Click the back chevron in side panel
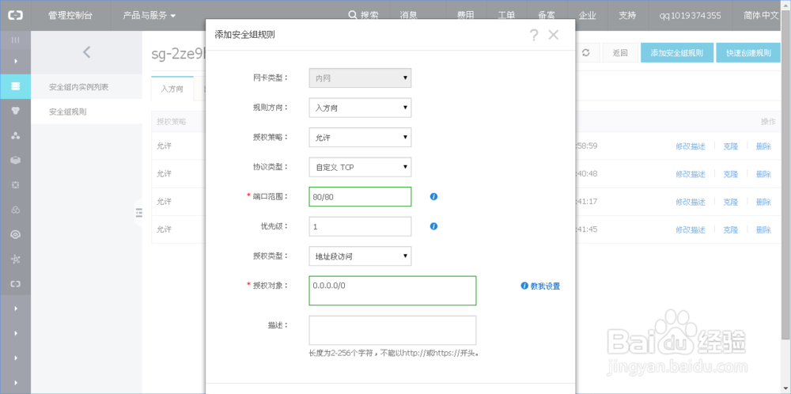 pos(87,52)
